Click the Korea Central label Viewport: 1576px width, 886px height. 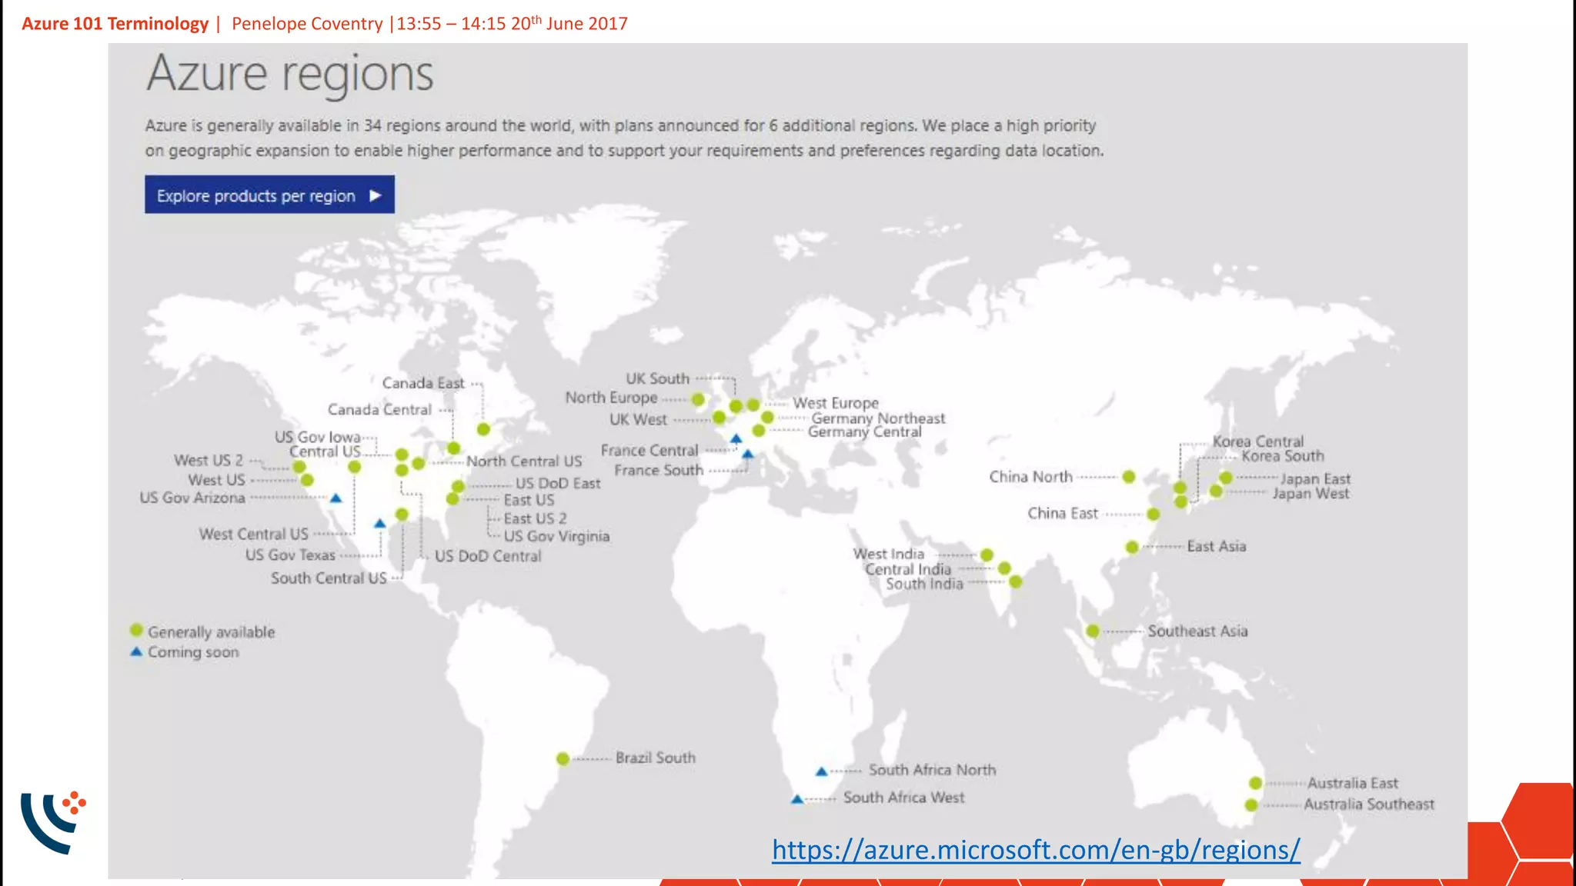click(1258, 441)
